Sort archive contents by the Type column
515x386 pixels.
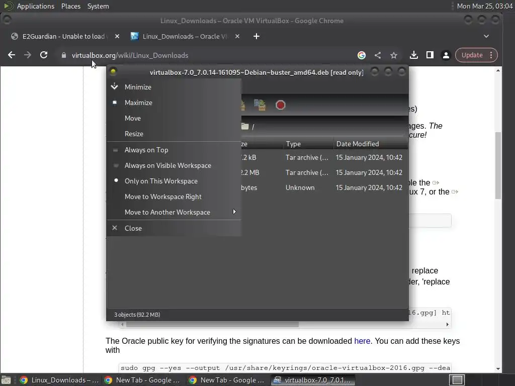308,144
